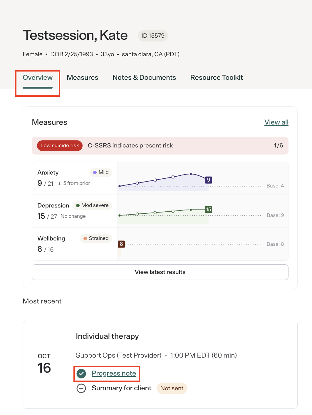Click the 'No change' text under Depression
The height and width of the screenshot is (415, 312).
73,216
